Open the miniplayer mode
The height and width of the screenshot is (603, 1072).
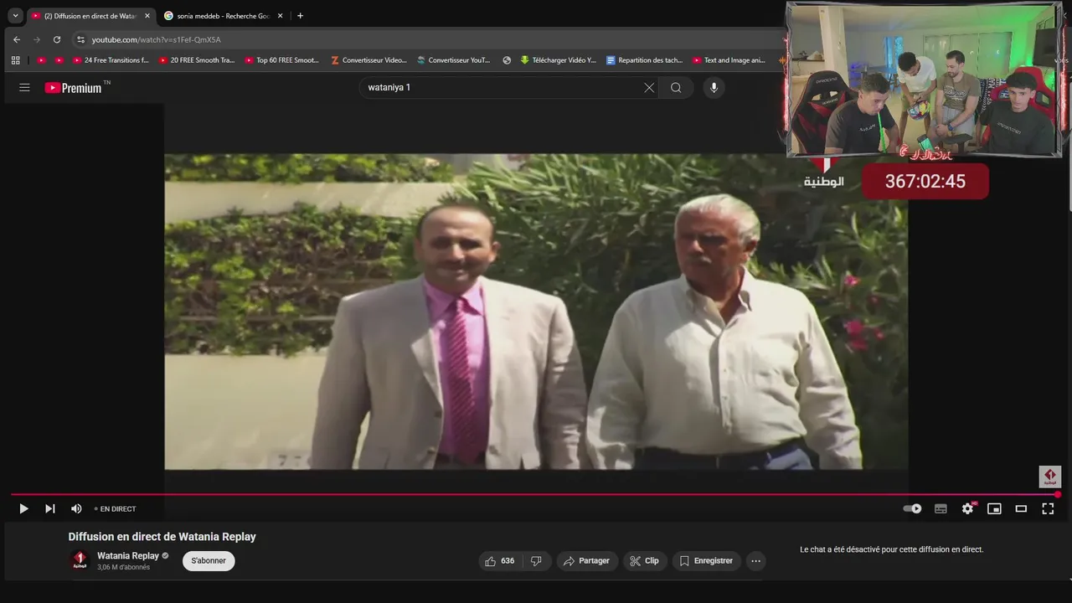[x=994, y=508]
